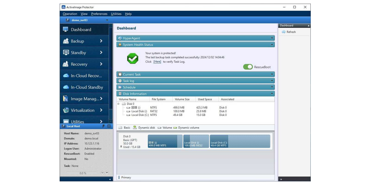The width and height of the screenshot is (370, 185).
Task: Select the 49.4 GB NTFS C: partition block
Action: [240, 141]
